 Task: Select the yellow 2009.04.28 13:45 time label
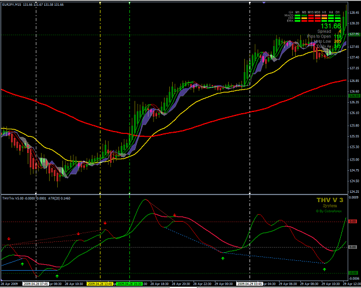click(100, 284)
